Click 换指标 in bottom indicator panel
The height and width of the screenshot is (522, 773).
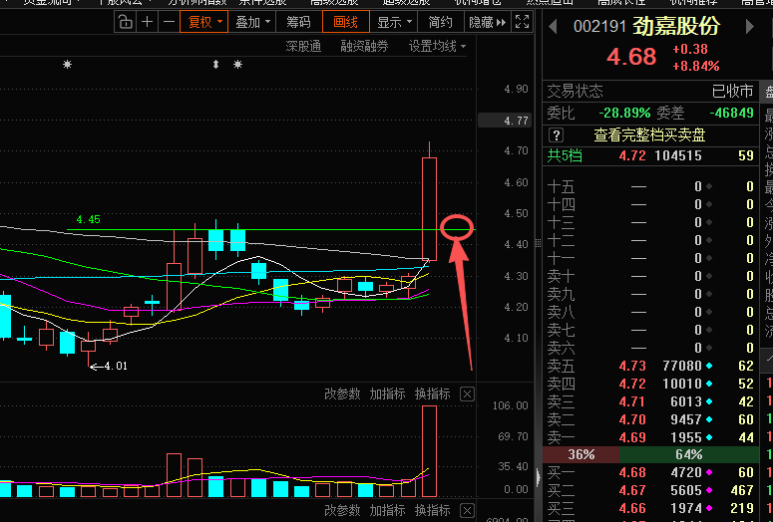pyautogui.click(x=432, y=510)
